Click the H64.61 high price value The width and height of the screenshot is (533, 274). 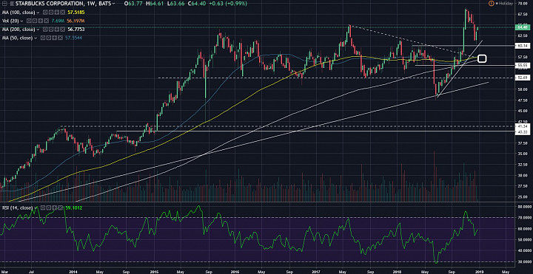[155, 4]
